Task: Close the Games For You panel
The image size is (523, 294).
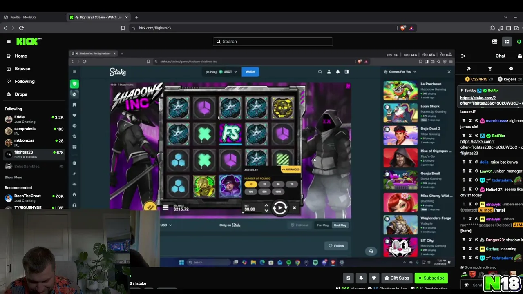Action: [449, 72]
